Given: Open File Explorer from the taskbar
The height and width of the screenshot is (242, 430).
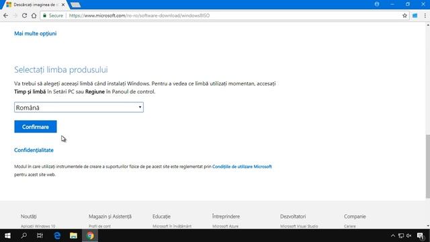Looking at the screenshot, I should [73, 236].
